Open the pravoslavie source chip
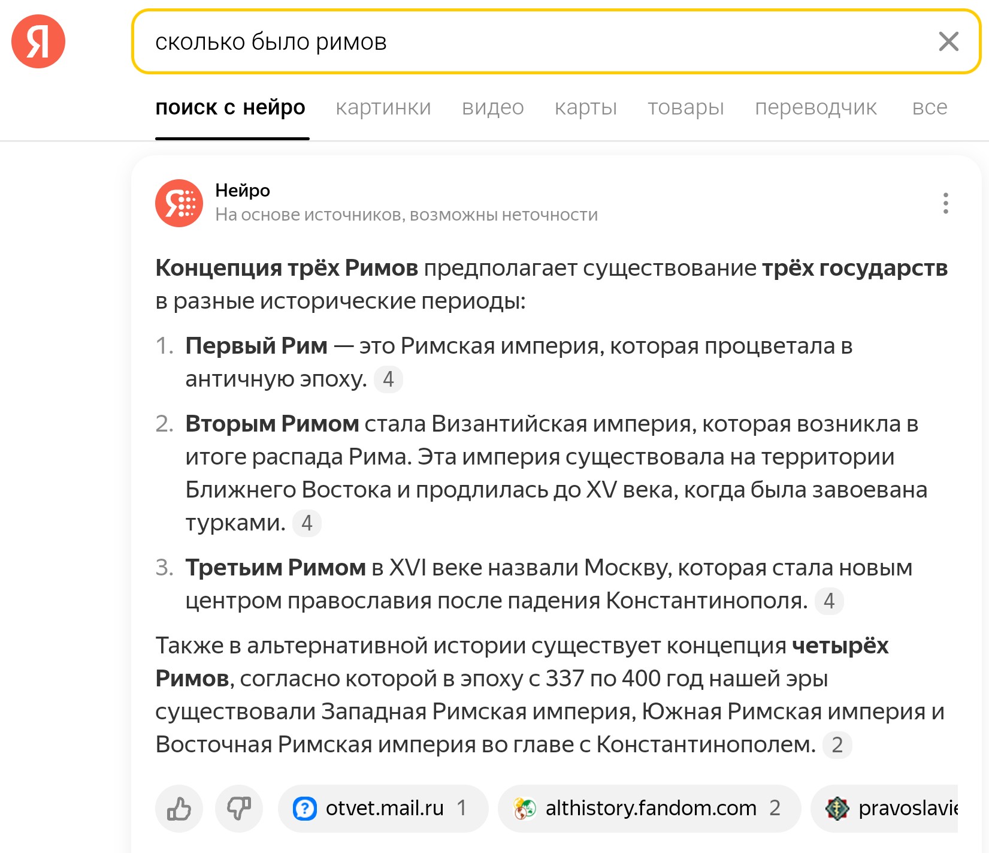 (884, 809)
